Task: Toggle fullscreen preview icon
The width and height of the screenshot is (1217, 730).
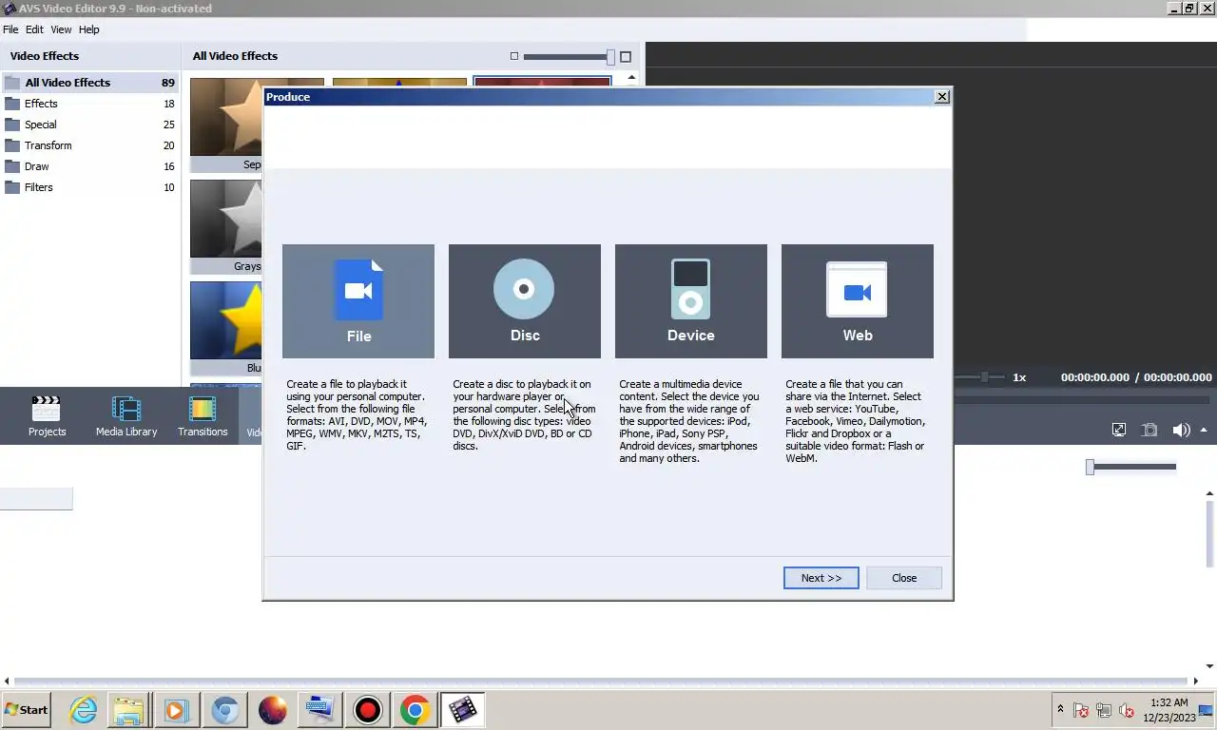Action: pyautogui.click(x=1119, y=430)
